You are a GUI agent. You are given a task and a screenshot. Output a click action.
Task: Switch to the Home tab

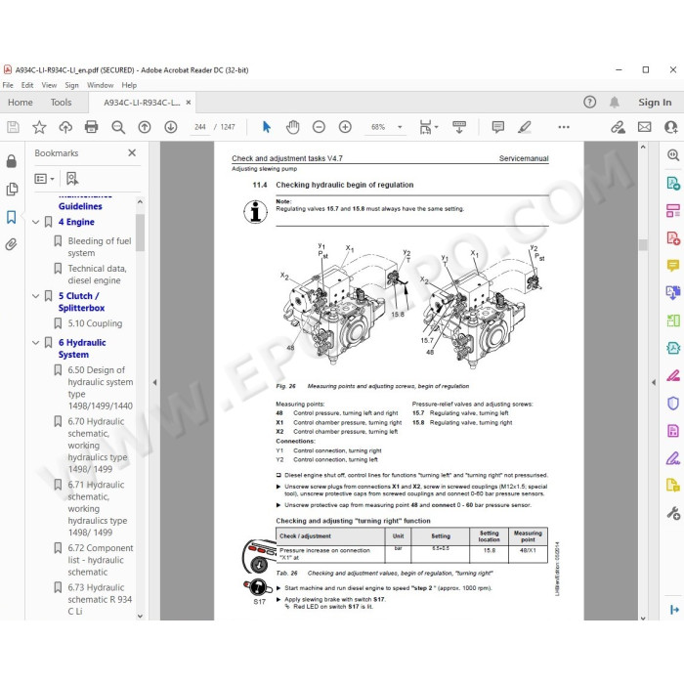(x=21, y=102)
